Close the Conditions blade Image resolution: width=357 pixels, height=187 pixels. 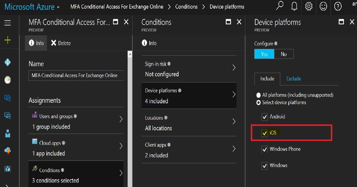[239, 22]
